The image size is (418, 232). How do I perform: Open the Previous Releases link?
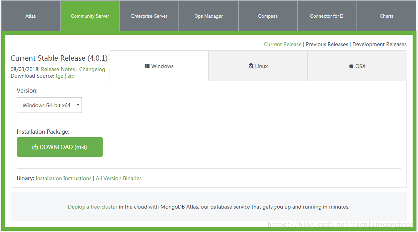coord(327,44)
